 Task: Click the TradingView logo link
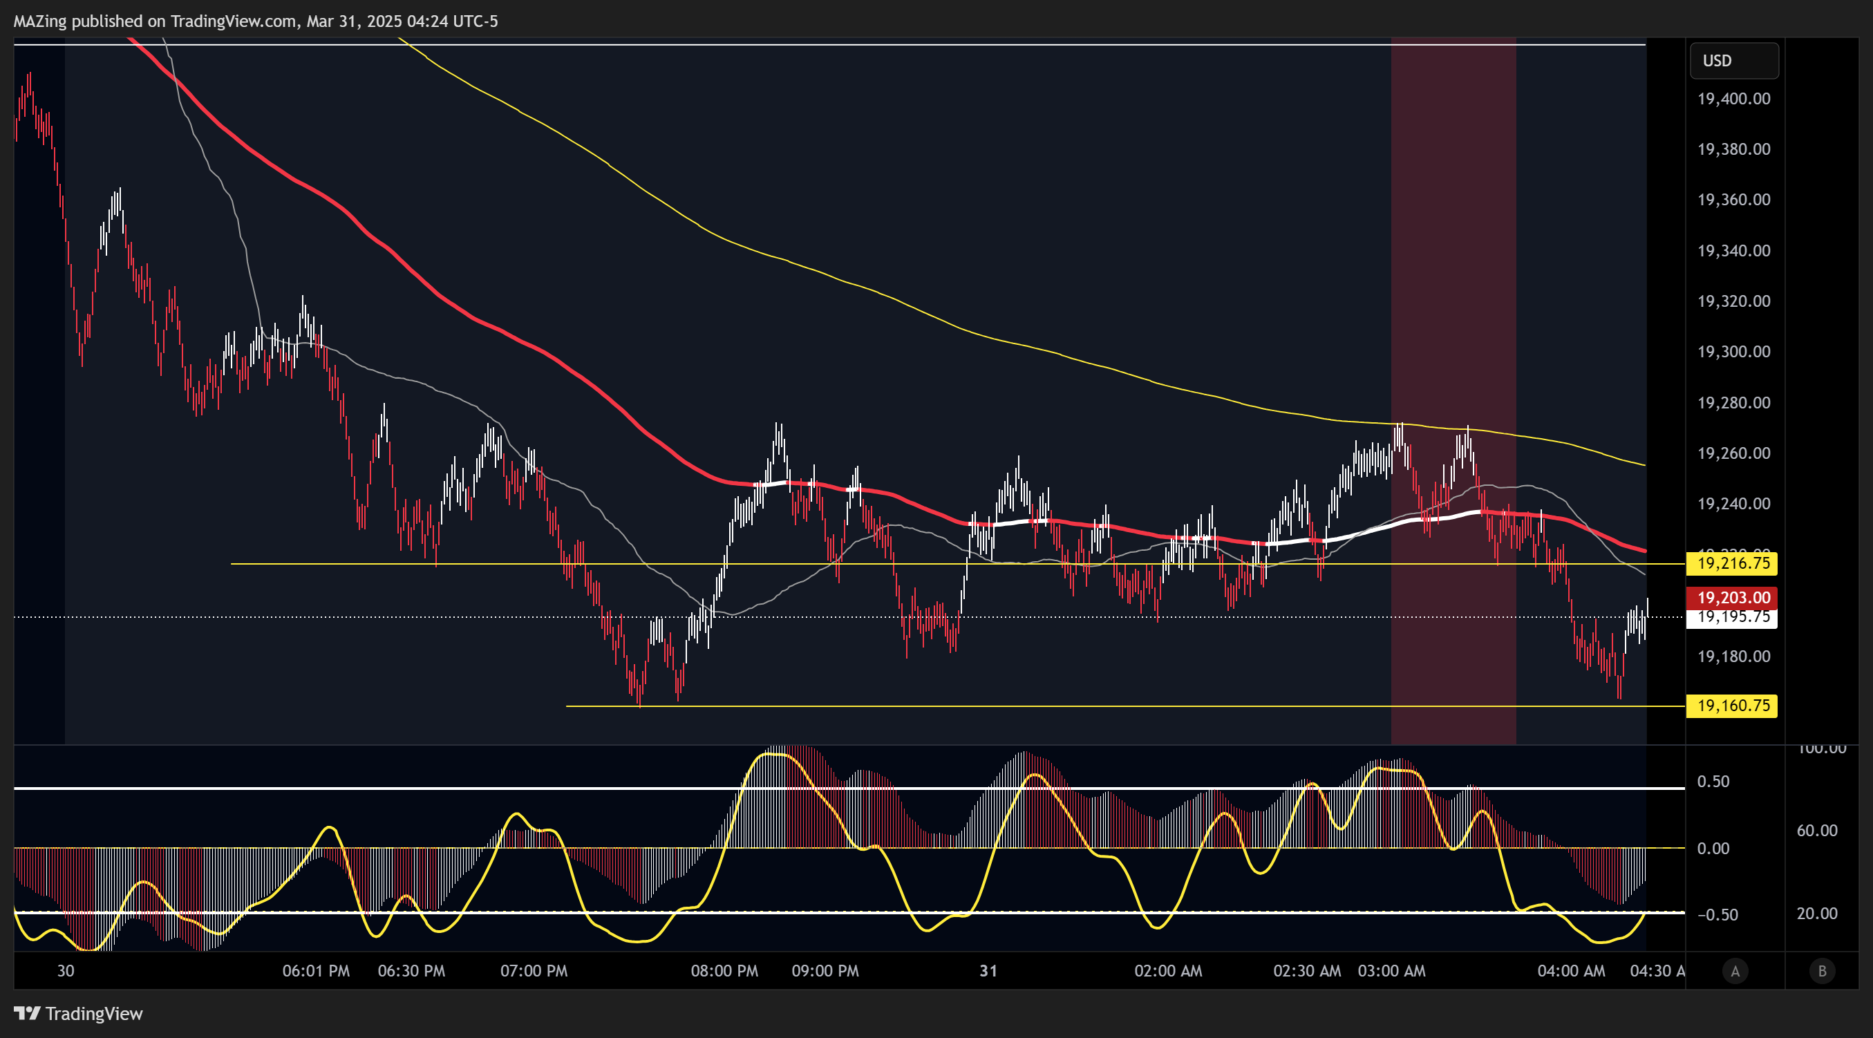79,1013
